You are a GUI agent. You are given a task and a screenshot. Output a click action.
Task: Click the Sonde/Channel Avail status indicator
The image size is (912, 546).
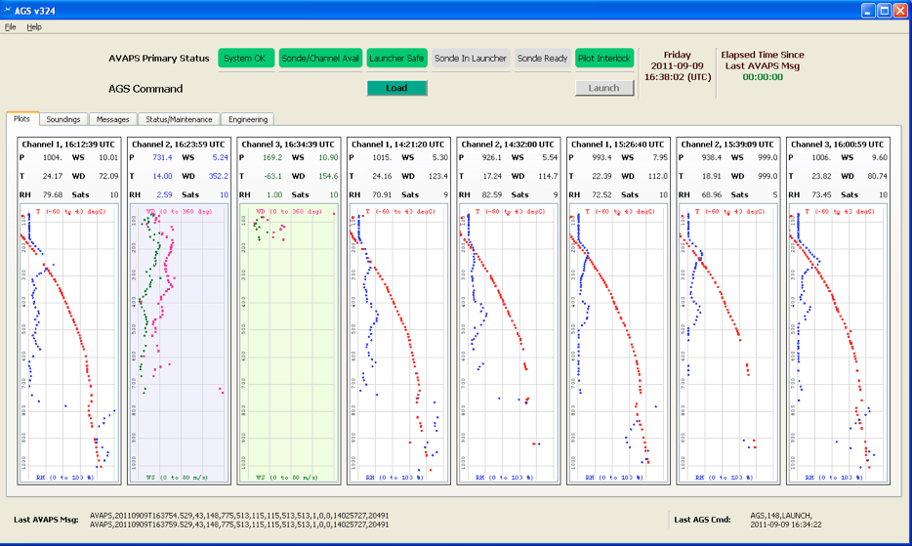click(321, 59)
